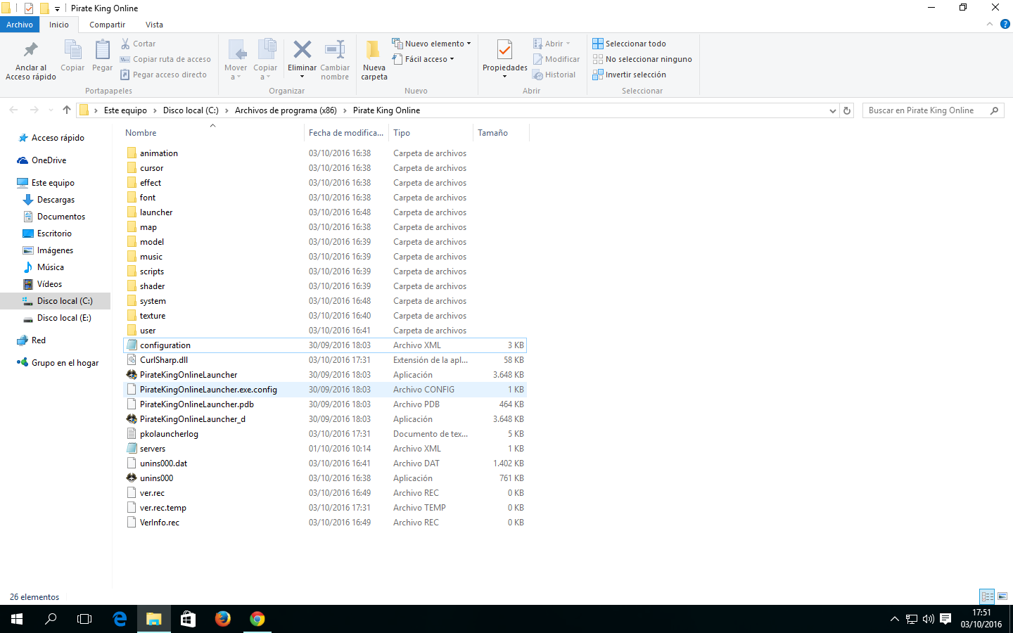Click Historial in the ribbon
Viewport: 1013px width, 633px height.
tap(554, 75)
